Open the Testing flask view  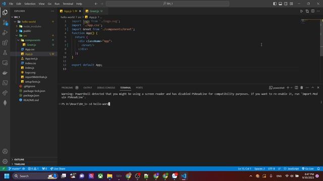point(5,53)
